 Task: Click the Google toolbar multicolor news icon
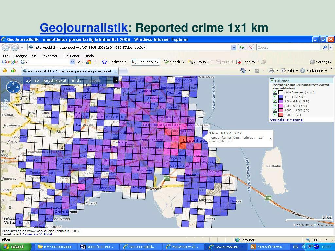point(89,62)
